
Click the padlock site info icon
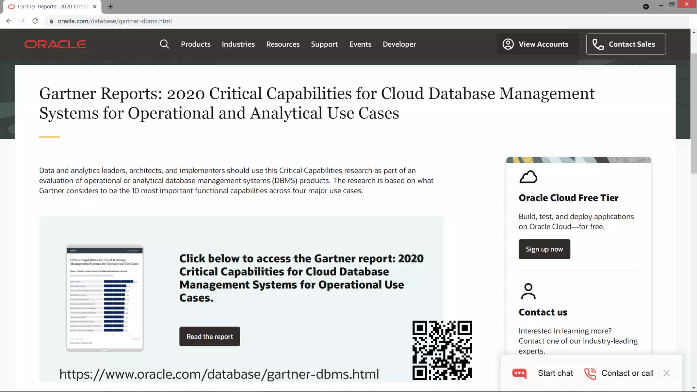(51, 21)
